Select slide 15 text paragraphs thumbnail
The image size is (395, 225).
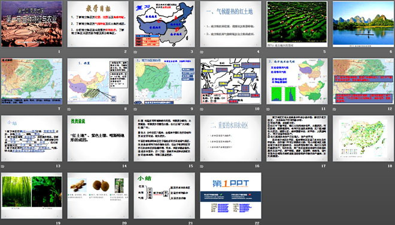pos(164,138)
